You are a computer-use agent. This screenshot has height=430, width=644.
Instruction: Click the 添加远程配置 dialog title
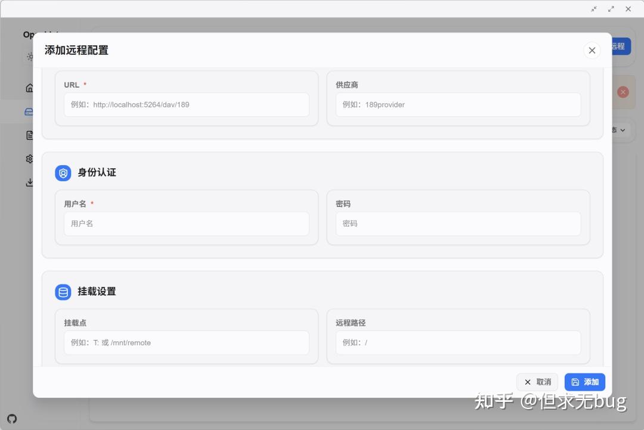click(76, 50)
